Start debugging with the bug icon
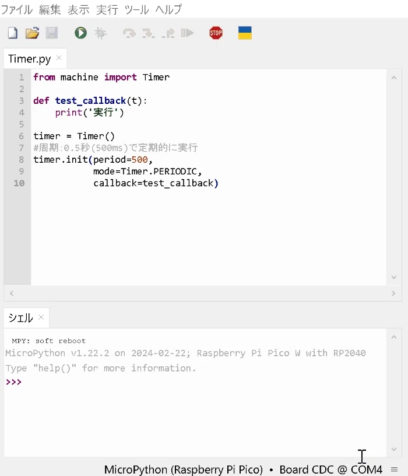Screen dimensions: 408x476 point(100,33)
